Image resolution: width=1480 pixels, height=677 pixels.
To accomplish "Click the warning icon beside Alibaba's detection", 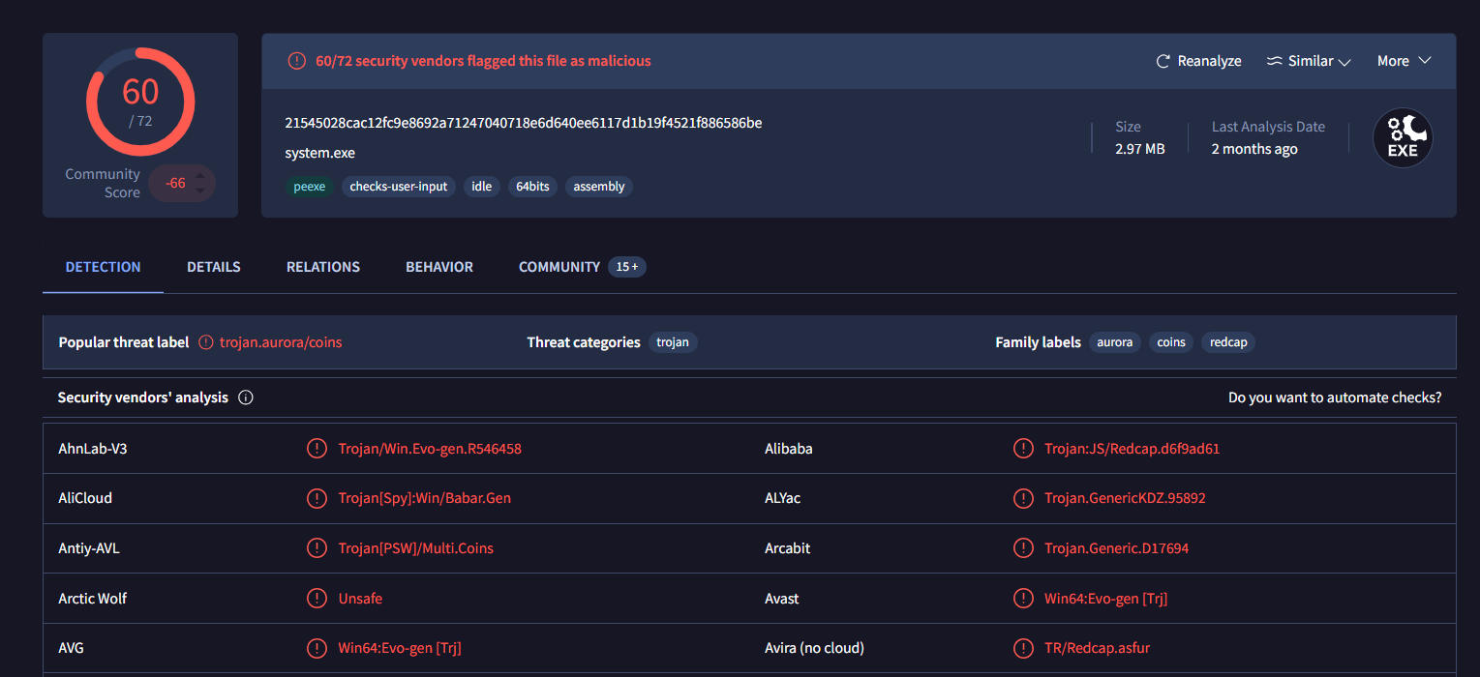I will point(1023,449).
